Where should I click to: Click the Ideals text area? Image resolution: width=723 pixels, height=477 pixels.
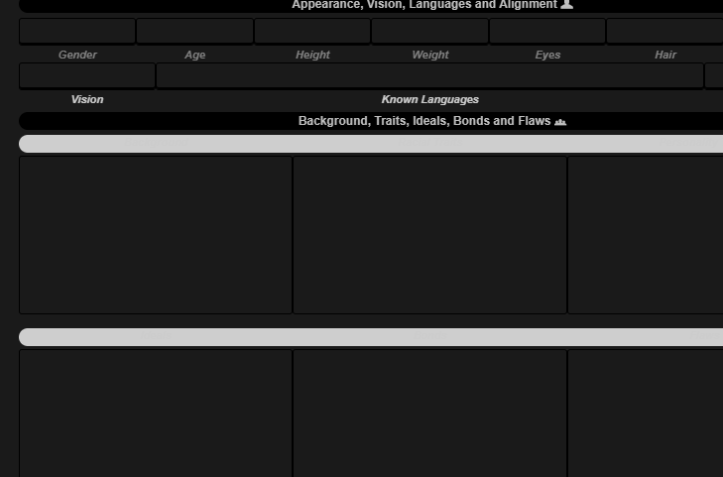(156, 414)
